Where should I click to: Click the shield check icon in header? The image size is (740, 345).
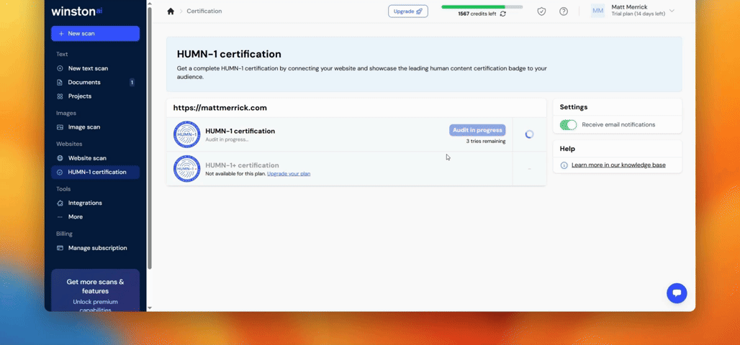(542, 11)
